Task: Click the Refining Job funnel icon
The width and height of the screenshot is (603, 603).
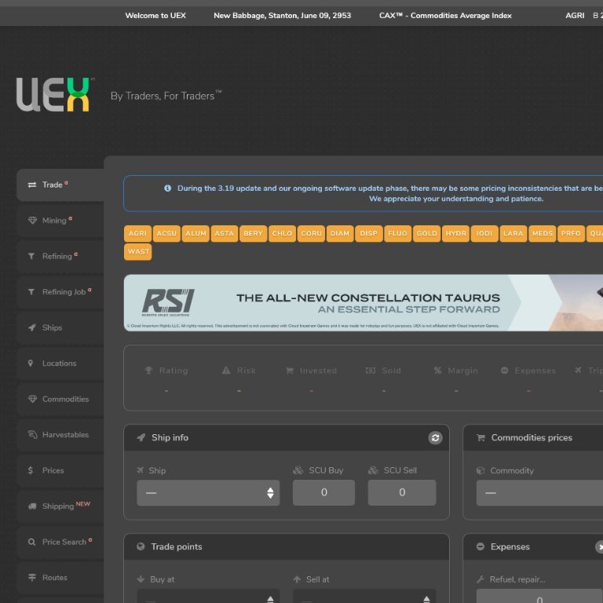Action: tap(32, 292)
